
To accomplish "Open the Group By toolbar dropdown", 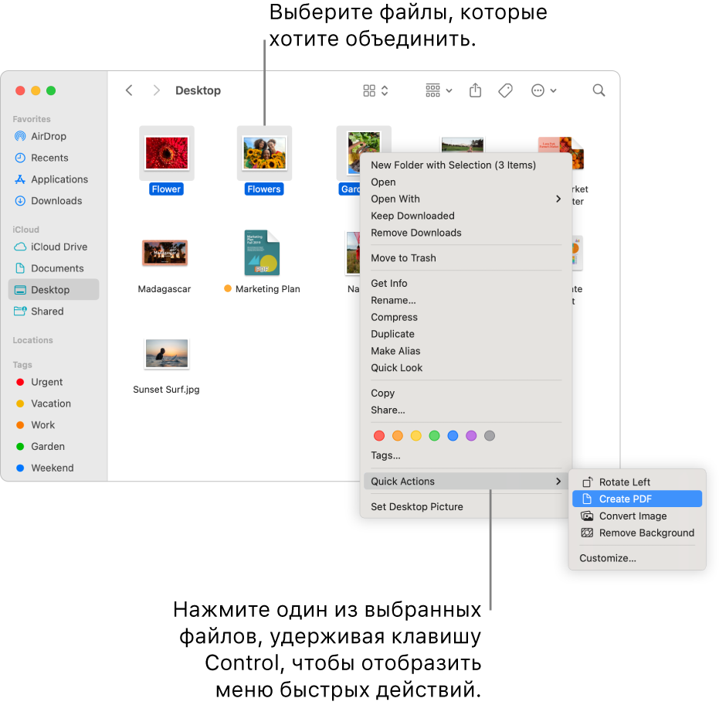I will click(439, 90).
